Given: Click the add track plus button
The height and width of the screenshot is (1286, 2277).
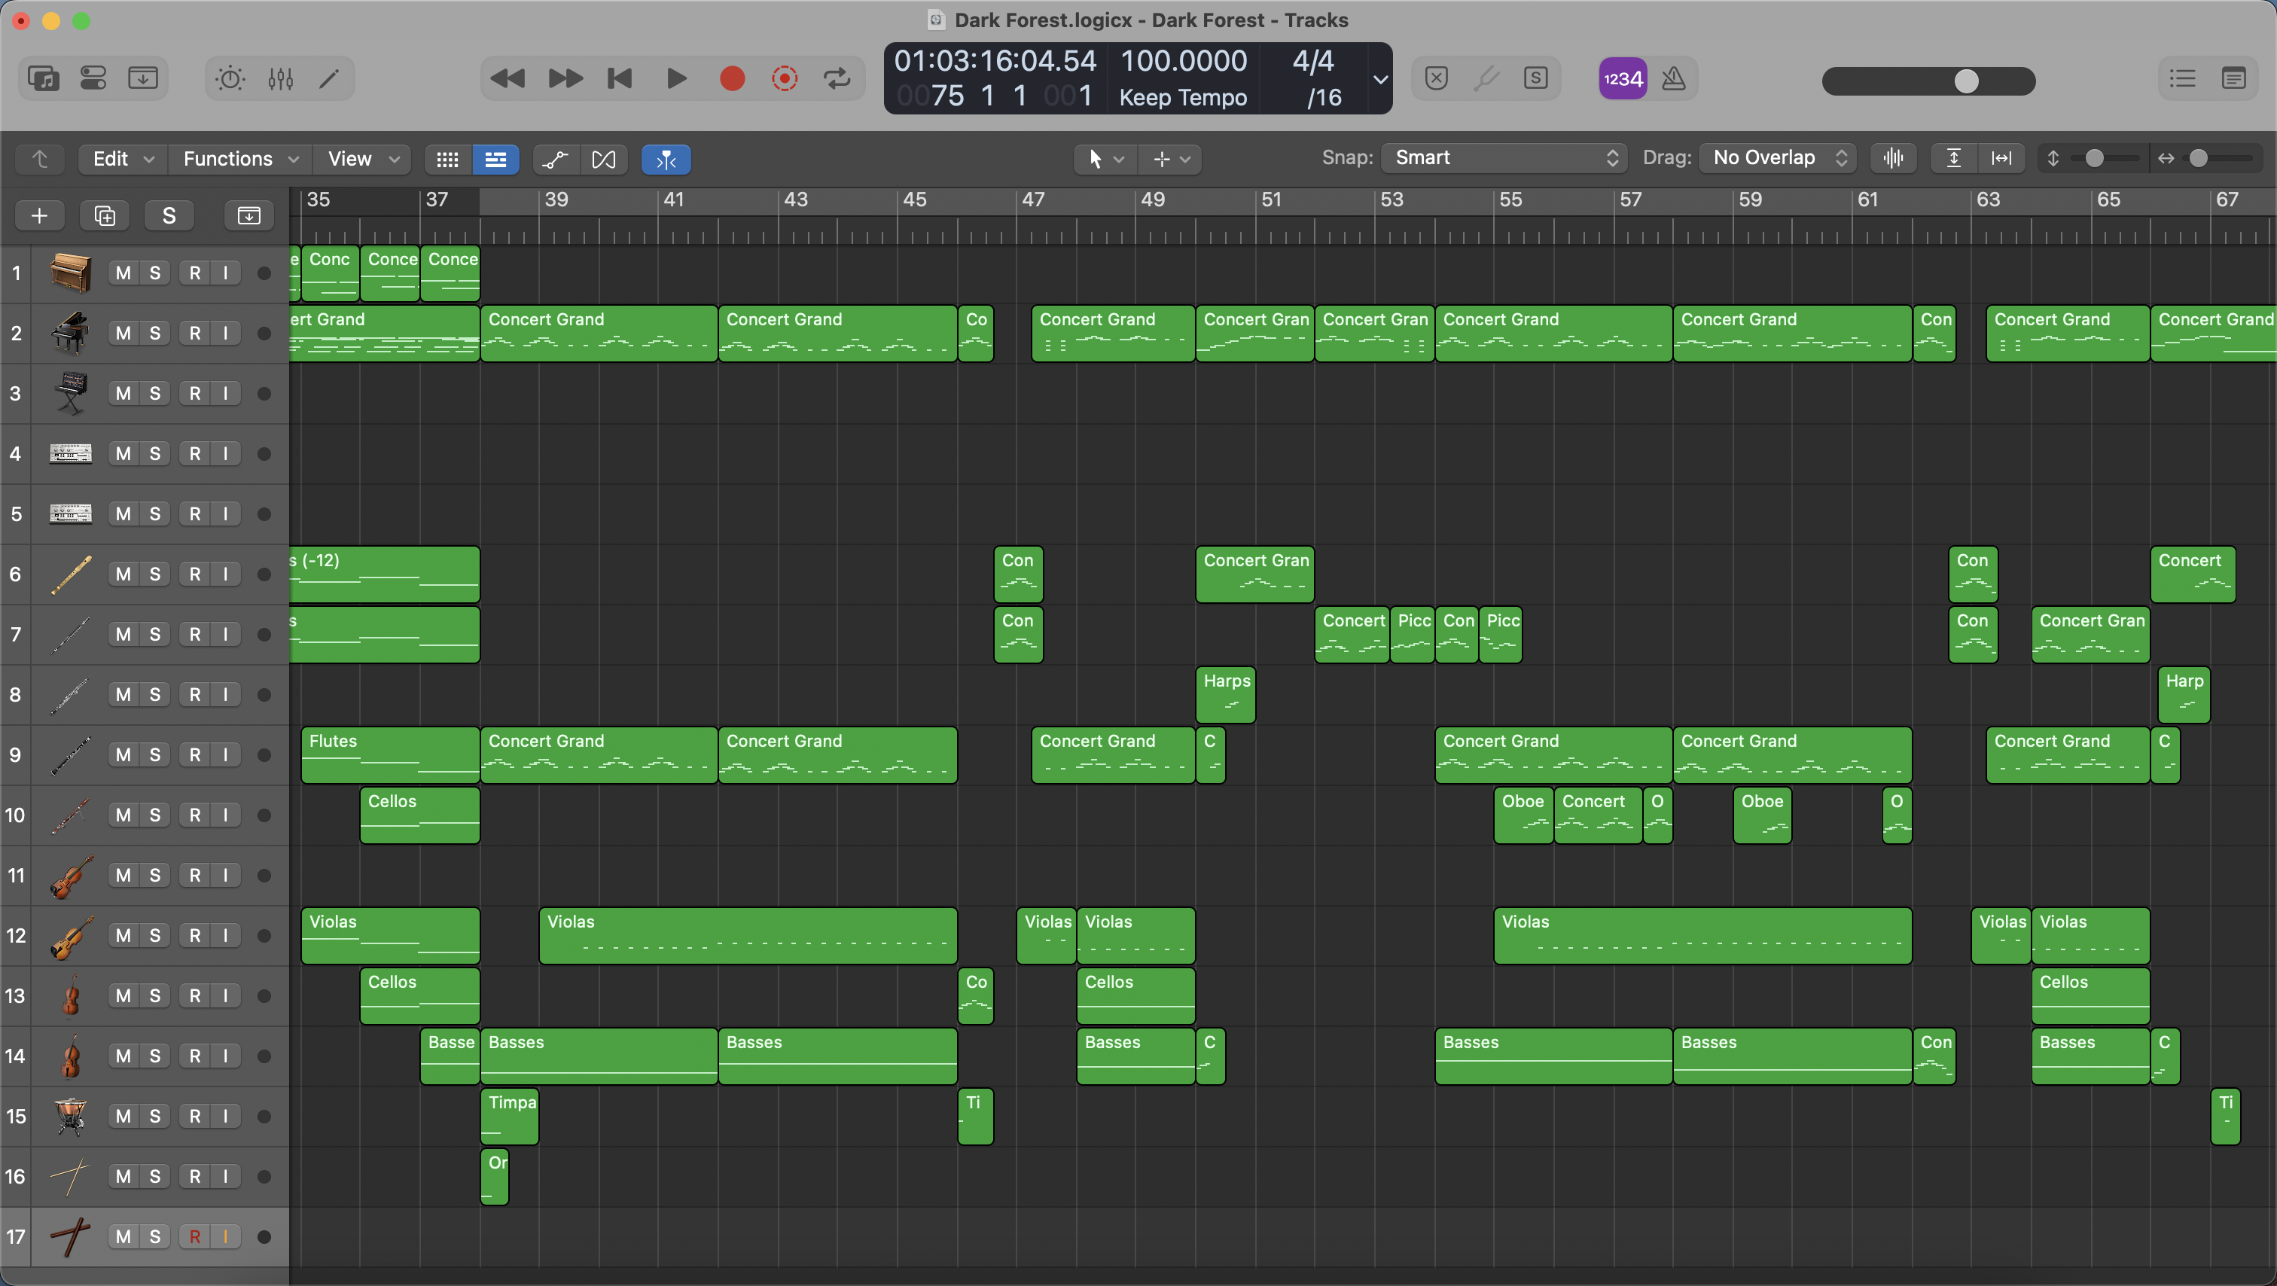Looking at the screenshot, I should (x=40, y=215).
